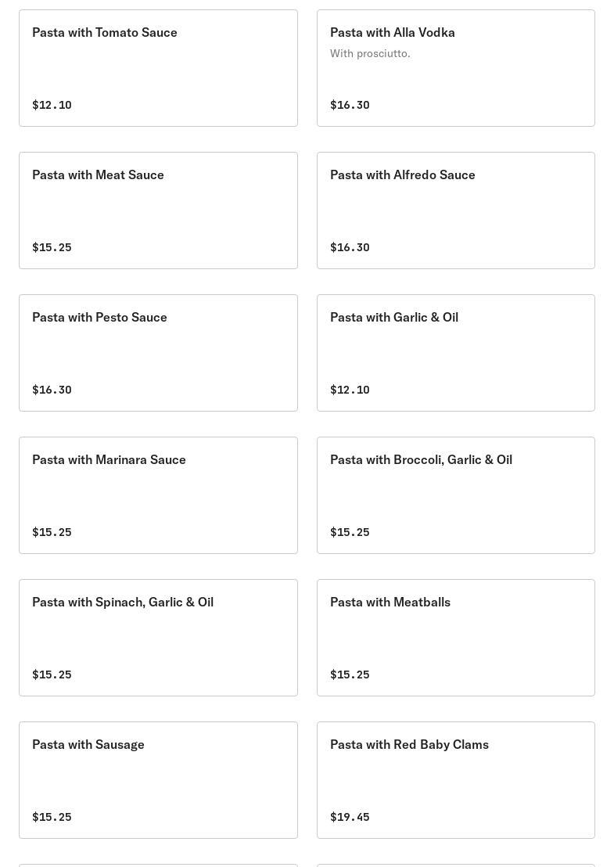Viewport: 614px width, 867px height.
Task: Click the 'With prosciutto.' description text
Action: 370,53
